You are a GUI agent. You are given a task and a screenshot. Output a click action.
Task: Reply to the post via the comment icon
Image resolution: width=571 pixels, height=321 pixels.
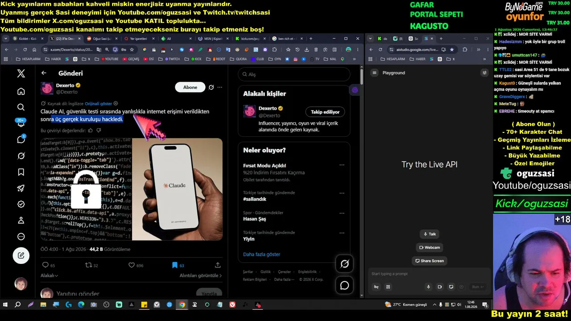pos(45,265)
